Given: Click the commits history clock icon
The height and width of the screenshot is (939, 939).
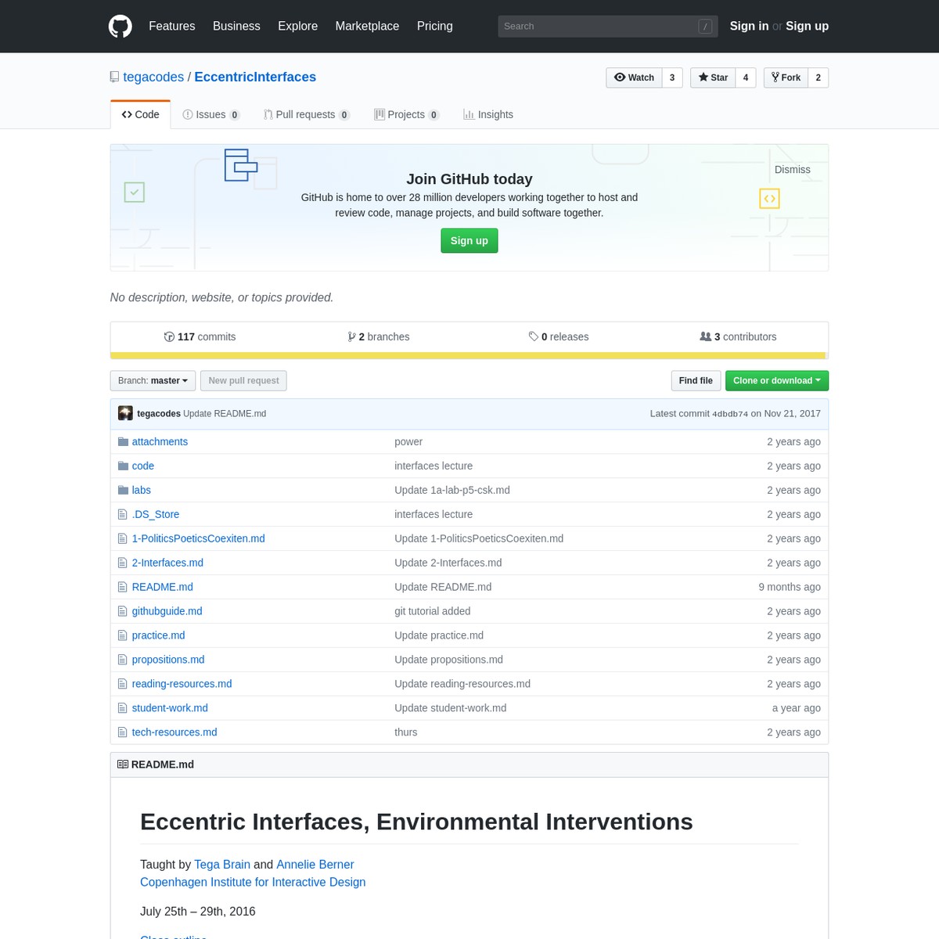Looking at the screenshot, I should coord(169,336).
